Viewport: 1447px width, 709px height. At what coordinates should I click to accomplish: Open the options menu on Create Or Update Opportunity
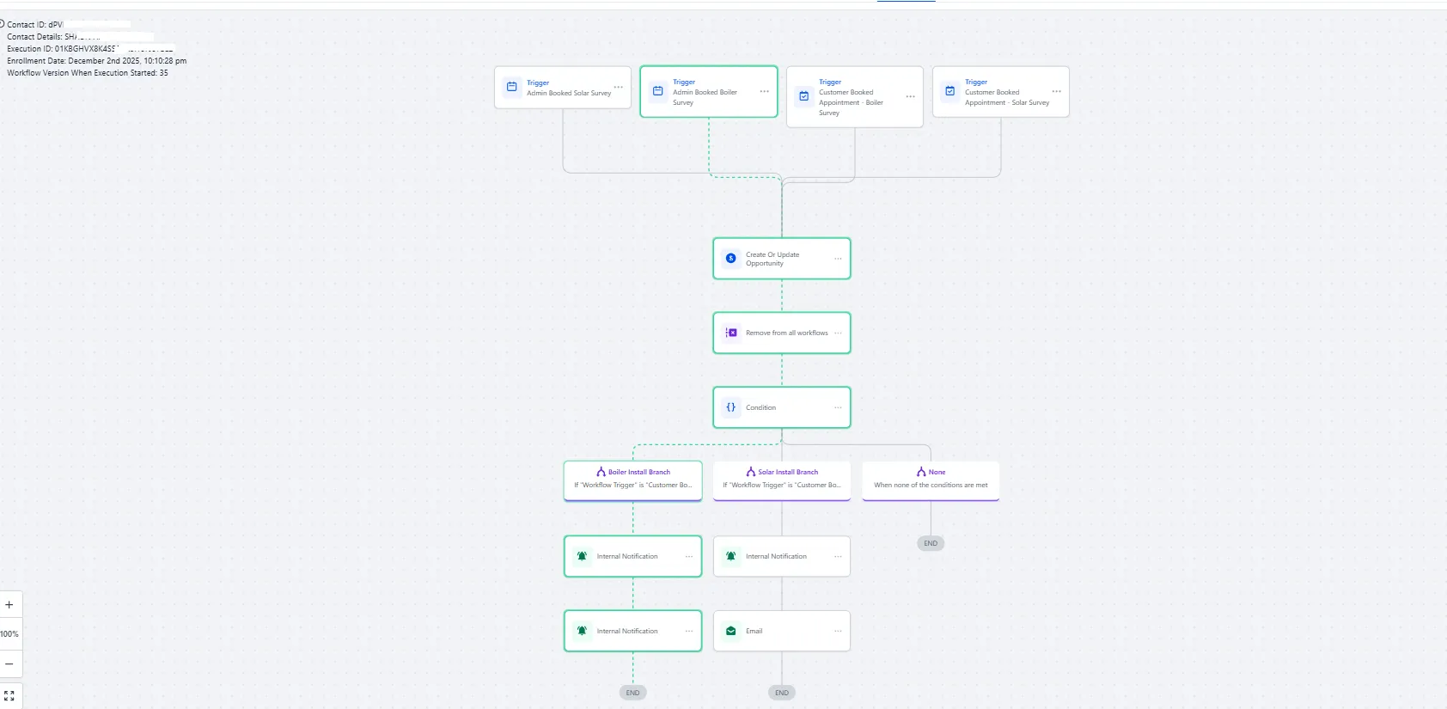[x=838, y=259]
